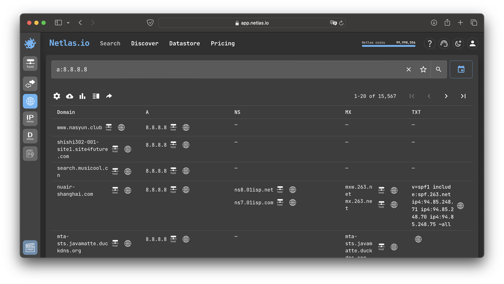Save query with the star icon
Viewport: 504px width, 284px height.
point(423,69)
